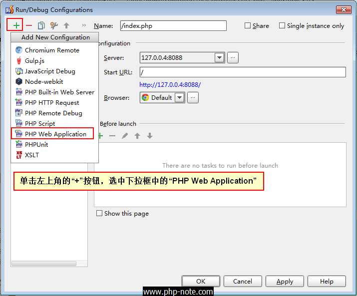
Task: Click the Help button
Action: click(x=327, y=281)
